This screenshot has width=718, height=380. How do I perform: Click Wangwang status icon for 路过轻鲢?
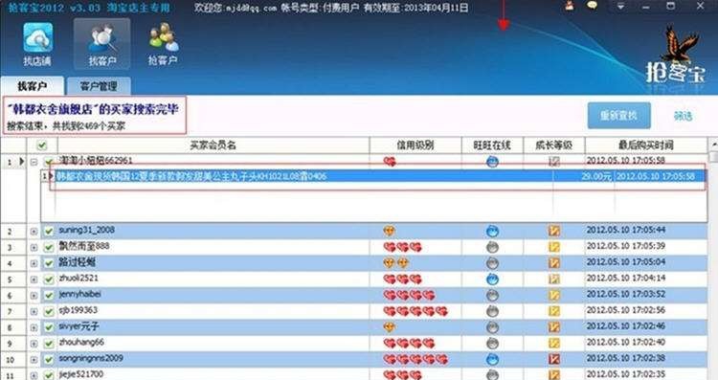pyautogui.click(x=492, y=263)
